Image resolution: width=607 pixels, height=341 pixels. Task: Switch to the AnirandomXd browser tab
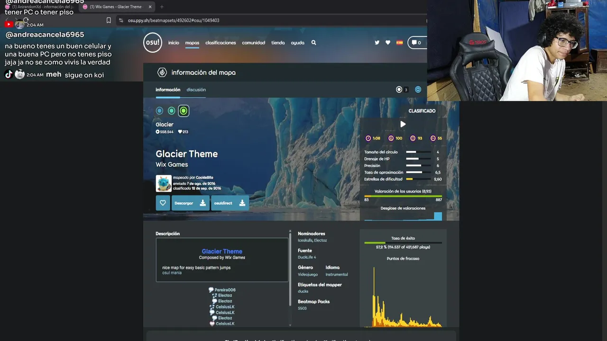tap(39, 7)
